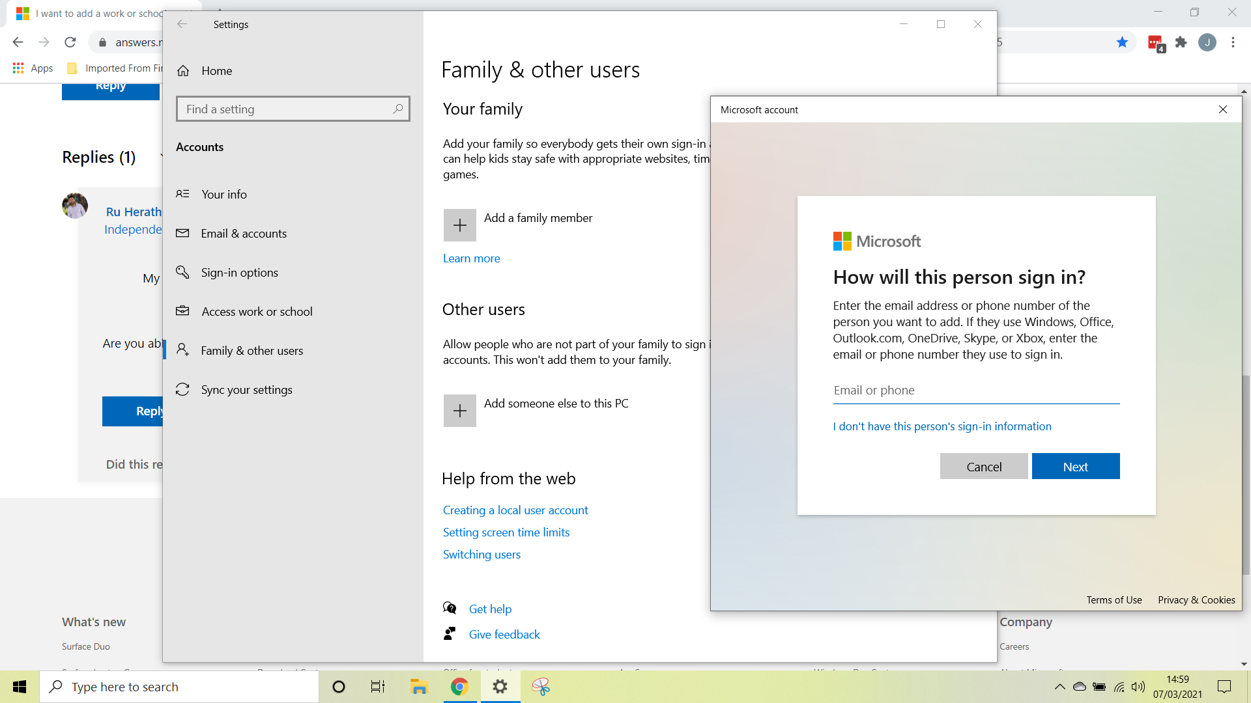Click the plus icon to add someone else to this PC
1251x703 pixels.
coord(459,411)
